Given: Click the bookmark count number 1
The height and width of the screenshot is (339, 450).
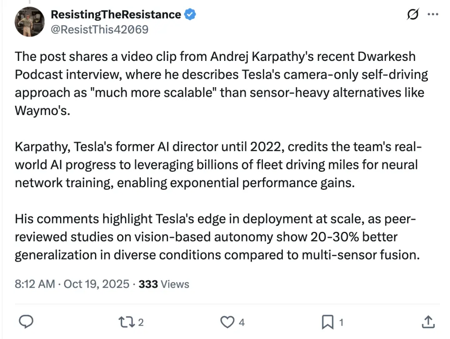Looking at the screenshot, I should 341,322.
